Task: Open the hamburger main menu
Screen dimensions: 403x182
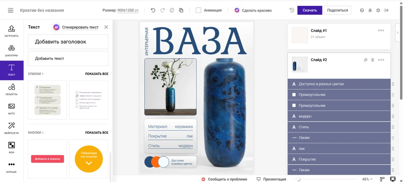Action: (10, 10)
